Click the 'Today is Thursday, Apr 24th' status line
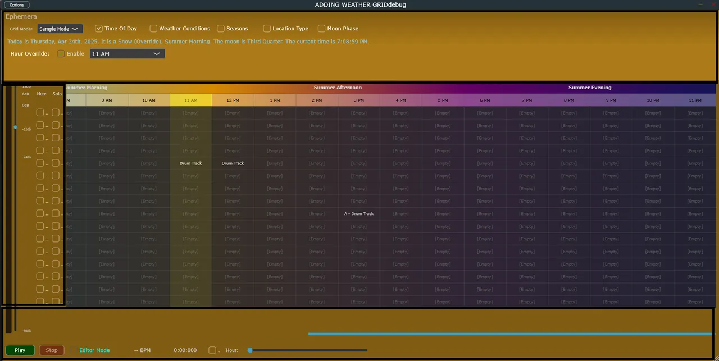This screenshot has width=719, height=361. pos(188,42)
